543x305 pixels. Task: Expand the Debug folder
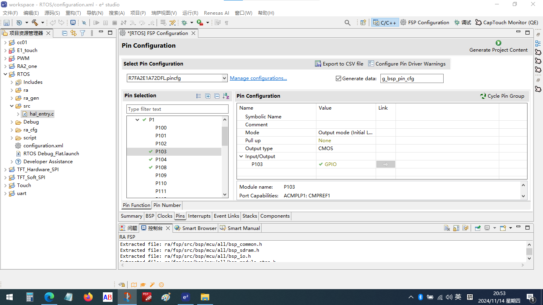(x=12, y=122)
